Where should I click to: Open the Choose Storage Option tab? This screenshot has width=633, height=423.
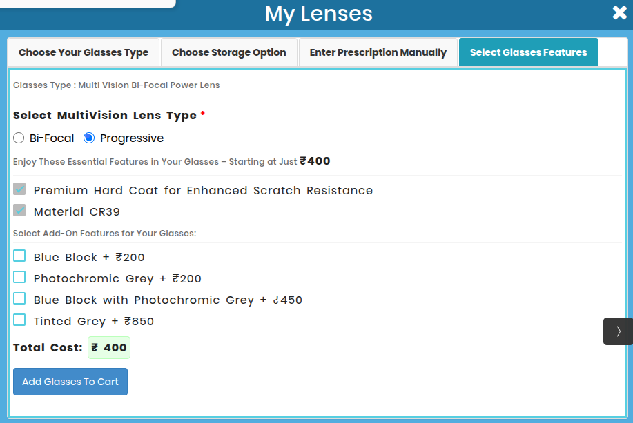(228, 52)
